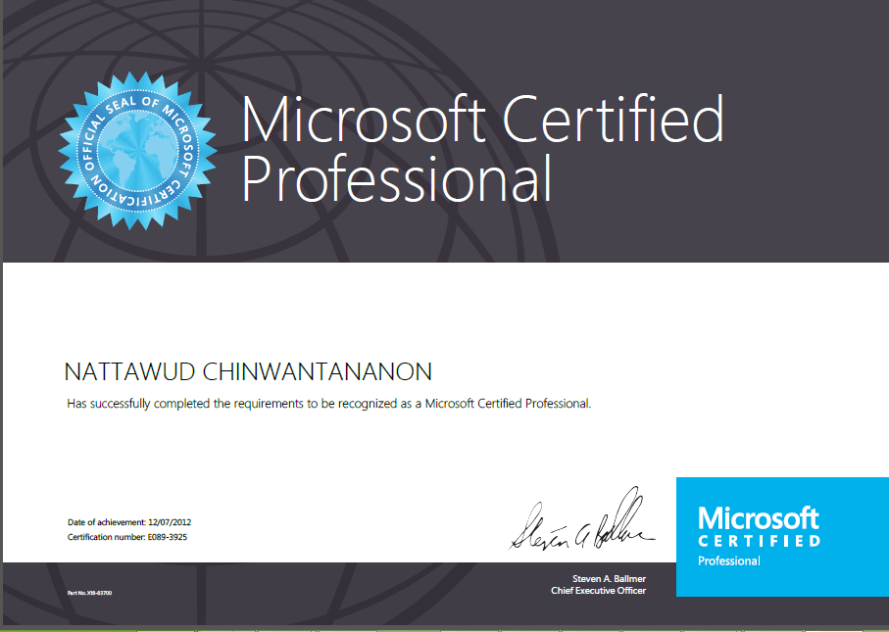Click the globe in the seal's center
The height and width of the screenshot is (632, 889).
point(138,150)
